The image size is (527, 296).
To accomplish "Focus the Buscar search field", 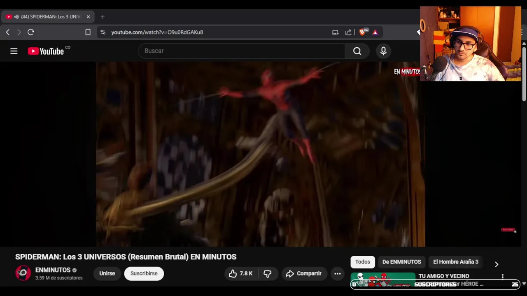I will (242, 51).
